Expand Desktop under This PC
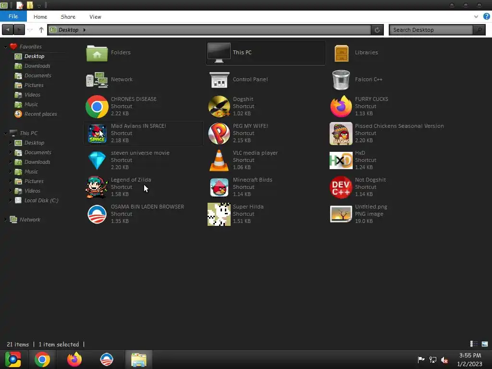 pos(11,143)
